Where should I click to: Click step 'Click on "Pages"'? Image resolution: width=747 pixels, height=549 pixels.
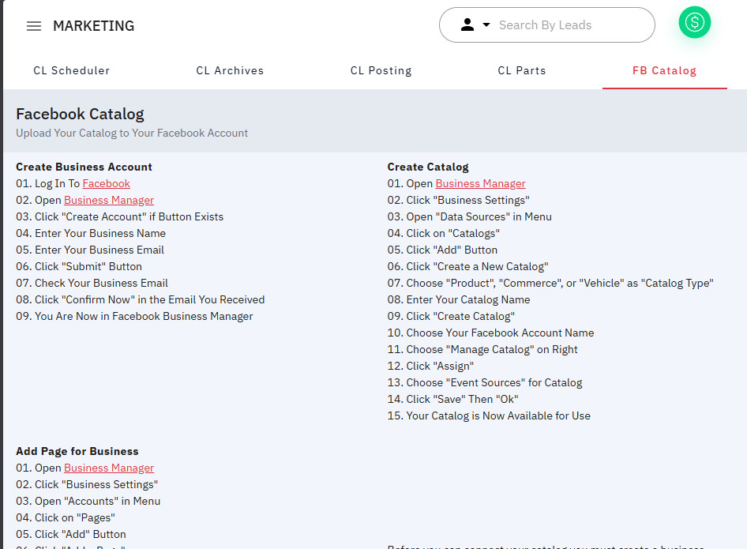coord(66,517)
